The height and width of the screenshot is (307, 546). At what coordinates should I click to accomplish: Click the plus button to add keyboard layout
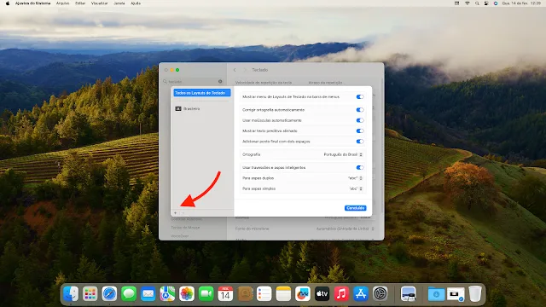click(175, 213)
